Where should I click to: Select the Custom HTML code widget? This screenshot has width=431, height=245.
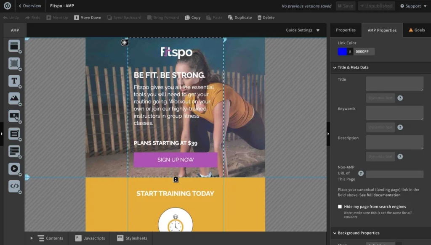point(14,186)
